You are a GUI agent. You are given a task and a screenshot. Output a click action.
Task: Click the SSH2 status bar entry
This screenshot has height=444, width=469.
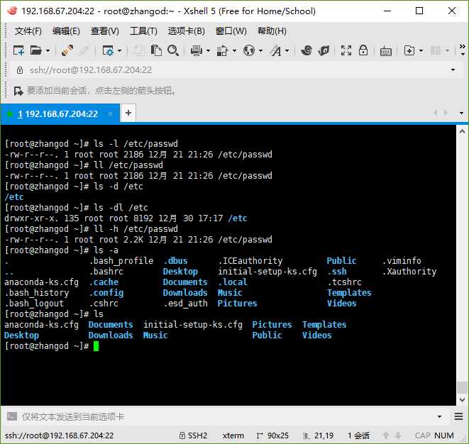pos(193,435)
